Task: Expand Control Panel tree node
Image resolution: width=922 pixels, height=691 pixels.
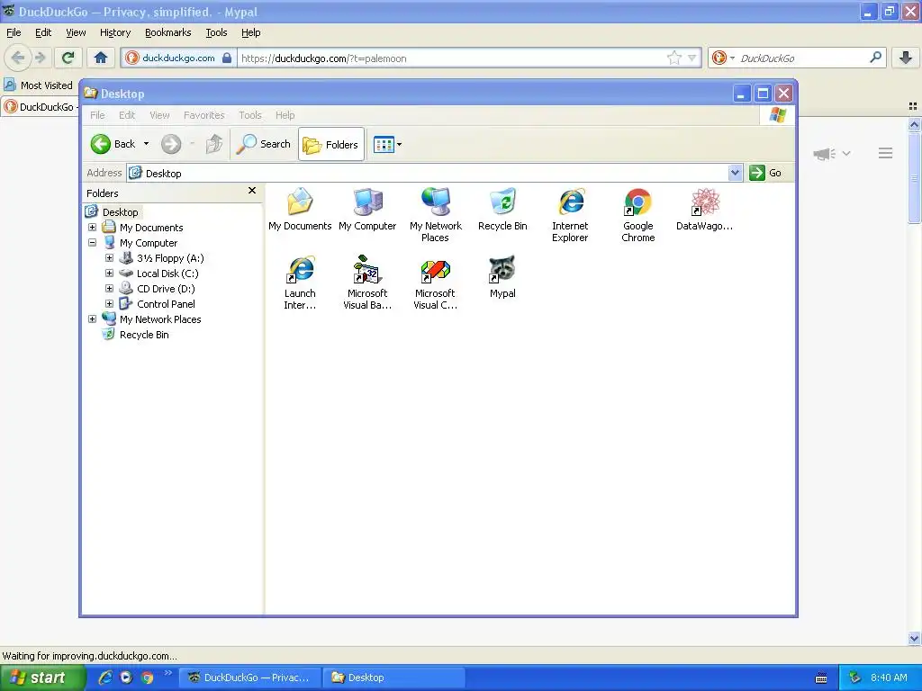Action: 109,304
